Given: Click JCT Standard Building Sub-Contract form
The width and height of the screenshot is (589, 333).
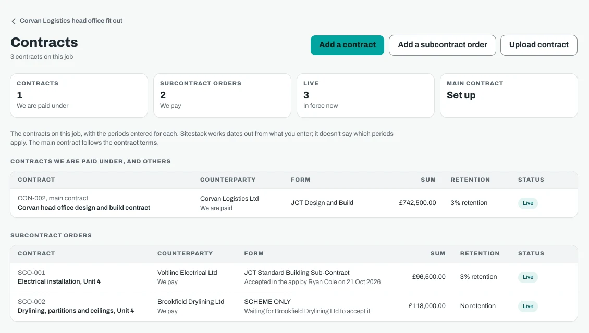Looking at the screenshot, I should [x=297, y=273].
